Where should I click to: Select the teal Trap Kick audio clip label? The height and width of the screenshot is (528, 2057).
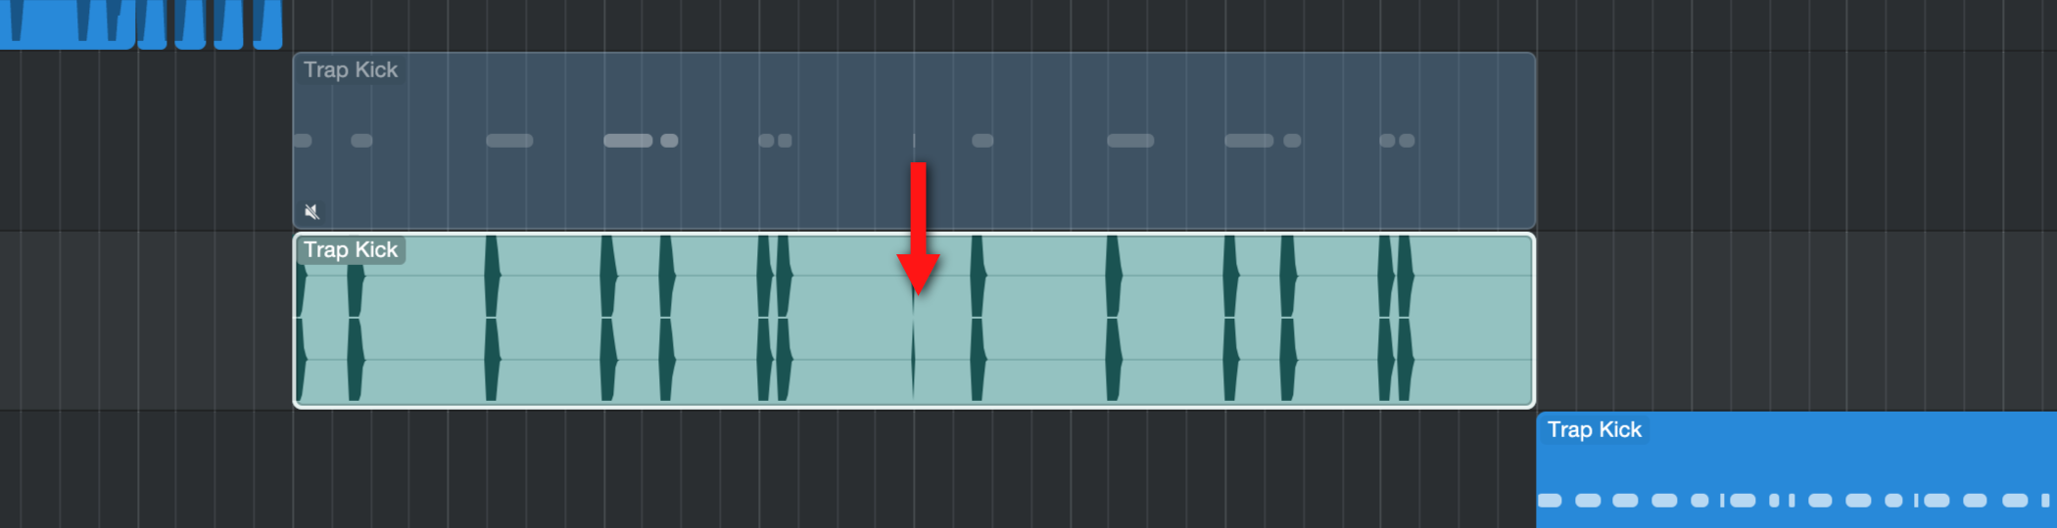click(350, 250)
